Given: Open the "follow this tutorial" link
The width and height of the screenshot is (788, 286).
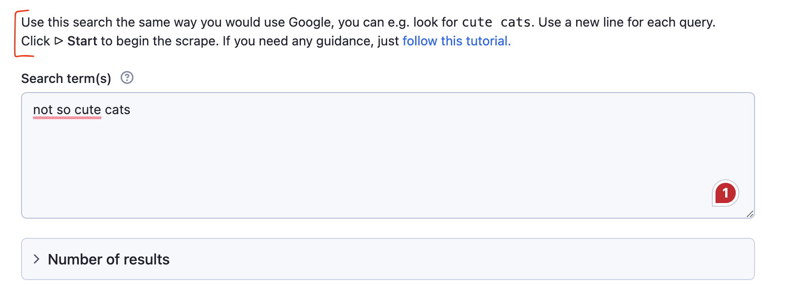Looking at the screenshot, I should click(x=456, y=41).
